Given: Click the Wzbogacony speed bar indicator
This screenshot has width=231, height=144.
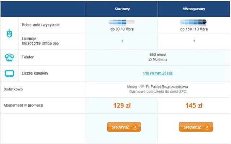Looking at the screenshot, I should 194,22.
